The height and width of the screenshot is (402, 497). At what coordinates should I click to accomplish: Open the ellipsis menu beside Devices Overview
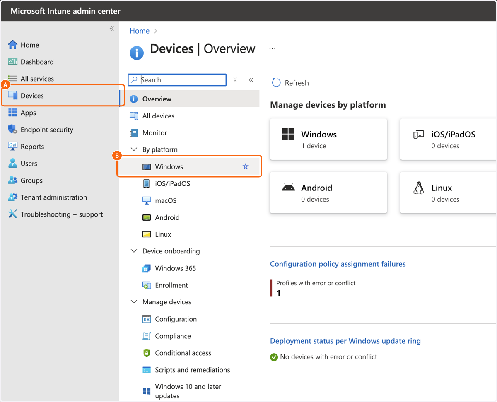pyautogui.click(x=272, y=48)
